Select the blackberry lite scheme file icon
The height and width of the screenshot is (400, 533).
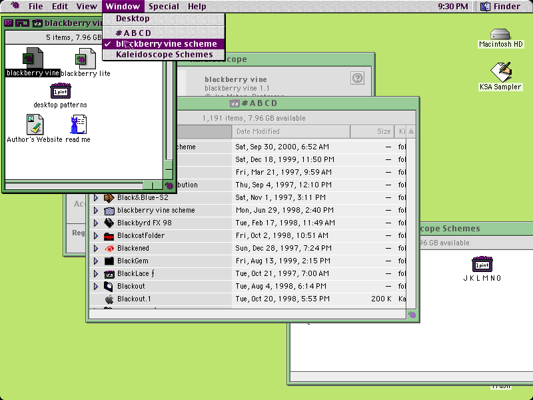pos(85,58)
